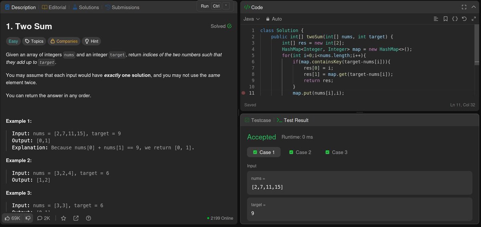Open the help question mark icon
This screenshot has height=227, width=481.
pyautogui.click(x=89, y=218)
